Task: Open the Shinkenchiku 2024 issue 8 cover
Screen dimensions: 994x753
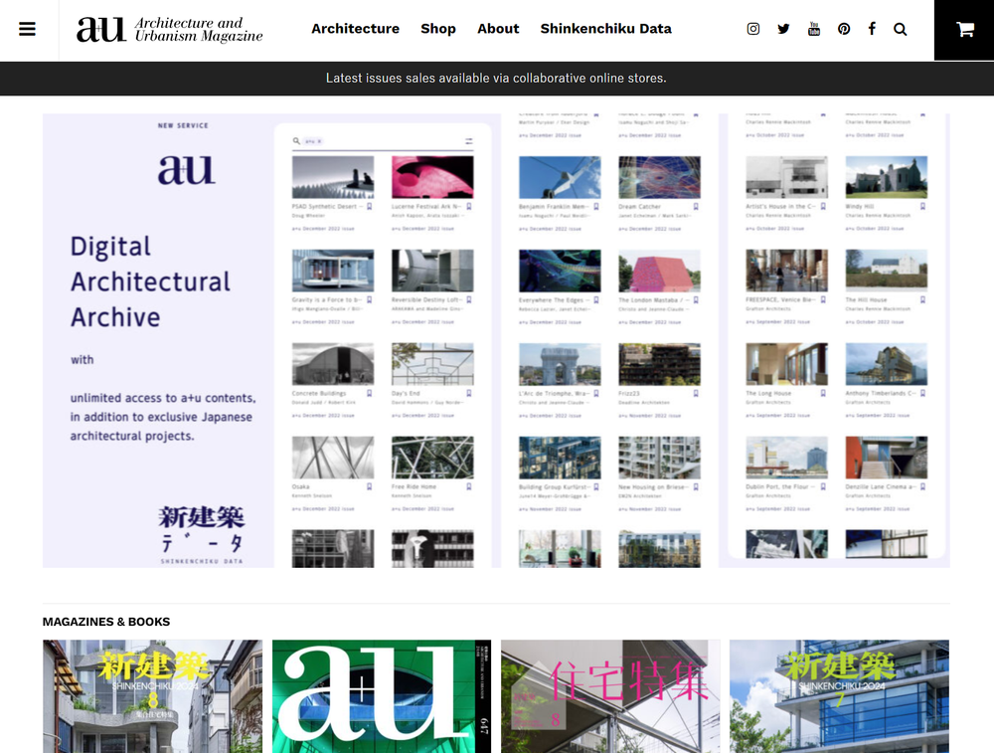Action: (152, 696)
